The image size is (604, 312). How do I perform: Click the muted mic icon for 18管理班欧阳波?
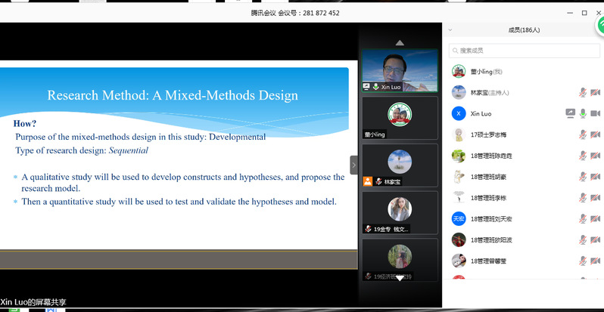(x=583, y=239)
